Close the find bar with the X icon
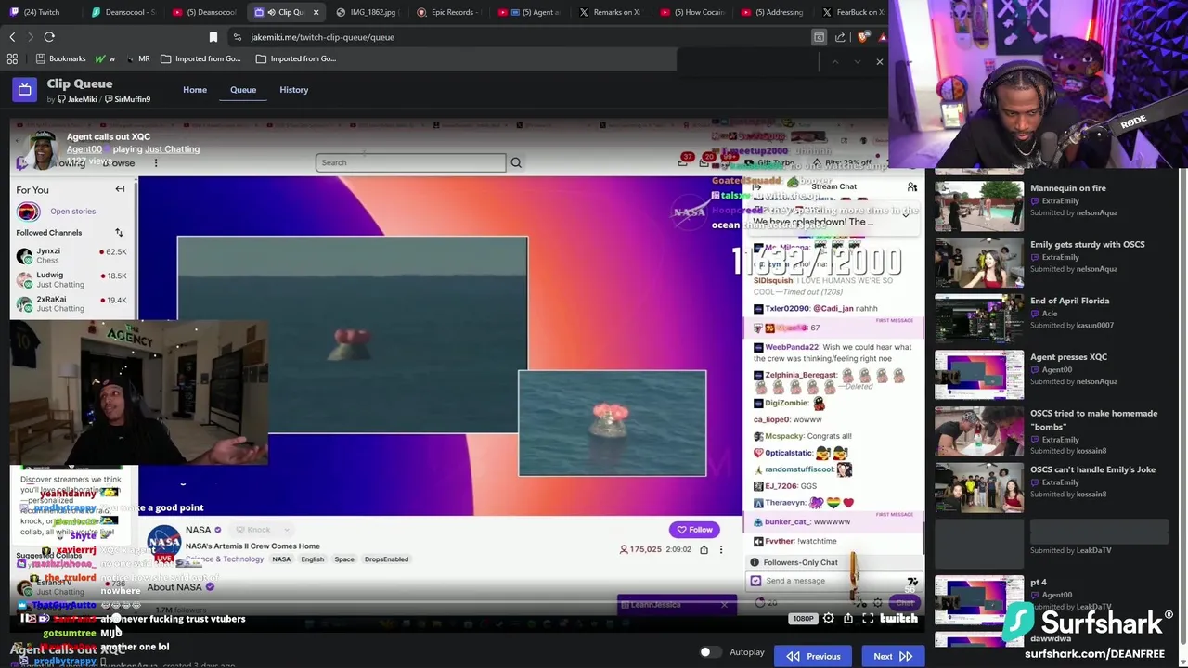The height and width of the screenshot is (668, 1188). (x=880, y=62)
